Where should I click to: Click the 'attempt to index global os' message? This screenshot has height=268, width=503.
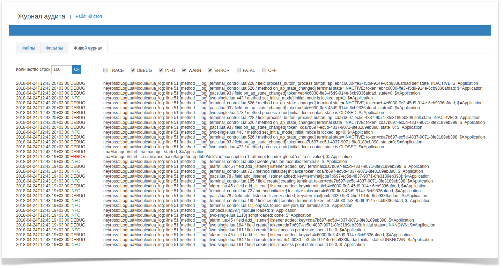point(227,157)
